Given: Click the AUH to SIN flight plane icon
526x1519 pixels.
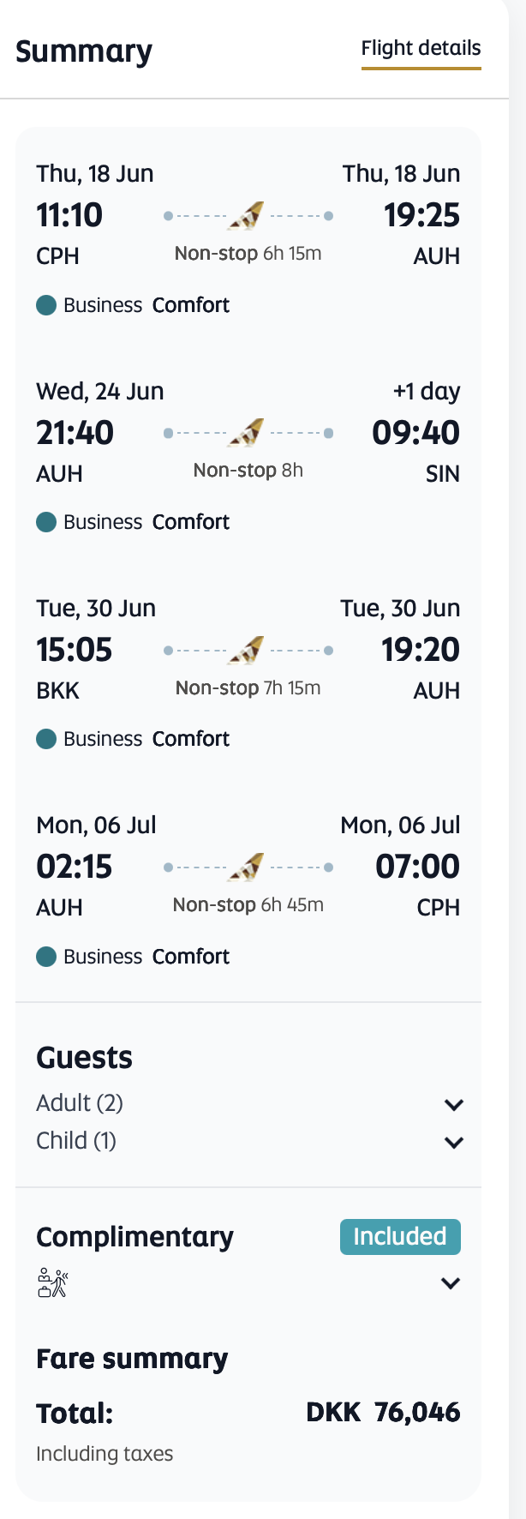Looking at the screenshot, I should click(247, 433).
